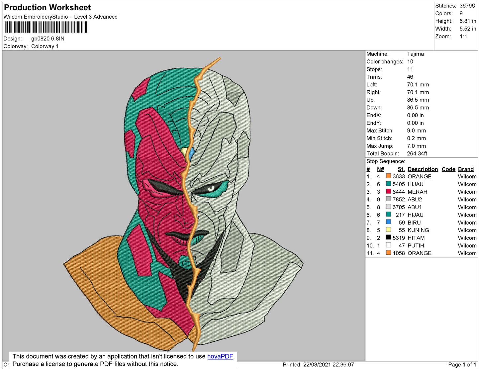Click the Max Stitch value 9.0 mm

pos(417,131)
